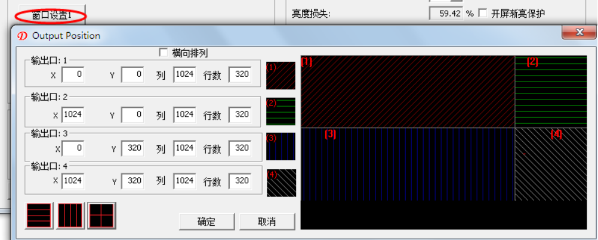This screenshot has width=598, height=240.
Task: Select the vertical columns layout icon
Action: coord(70,216)
